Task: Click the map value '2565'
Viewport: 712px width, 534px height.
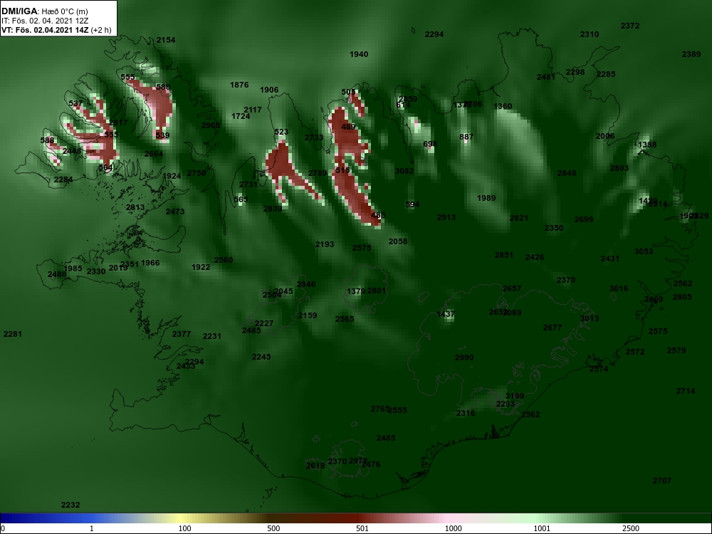Action: click(345, 319)
